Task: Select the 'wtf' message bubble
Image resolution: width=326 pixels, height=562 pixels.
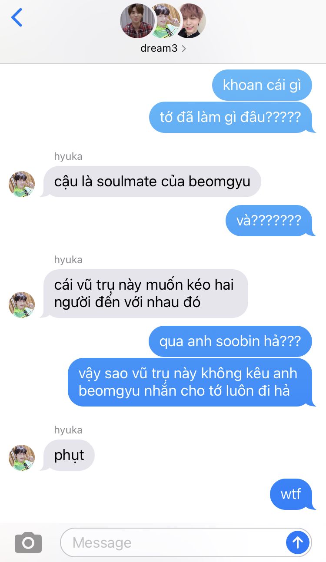Action: [291, 494]
